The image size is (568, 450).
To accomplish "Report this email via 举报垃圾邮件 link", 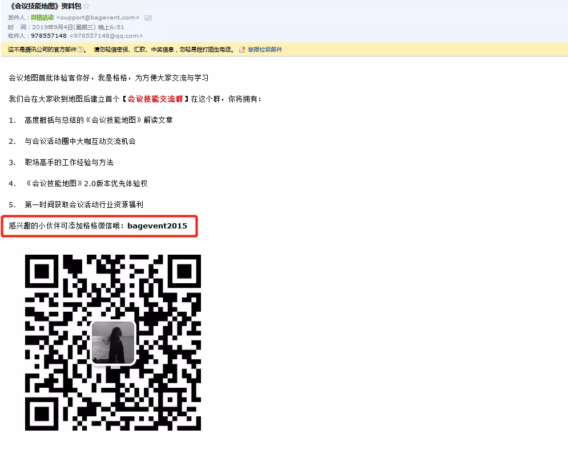I will tap(265, 50).
